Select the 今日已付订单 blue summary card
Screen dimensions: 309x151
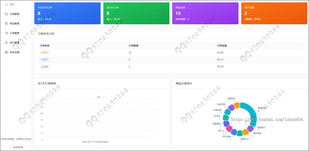point(67,13)
